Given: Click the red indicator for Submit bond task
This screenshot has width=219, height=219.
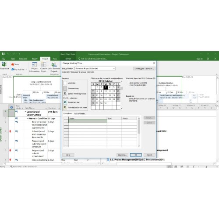Looking at the screenshot, I should [x=10, y=131].
